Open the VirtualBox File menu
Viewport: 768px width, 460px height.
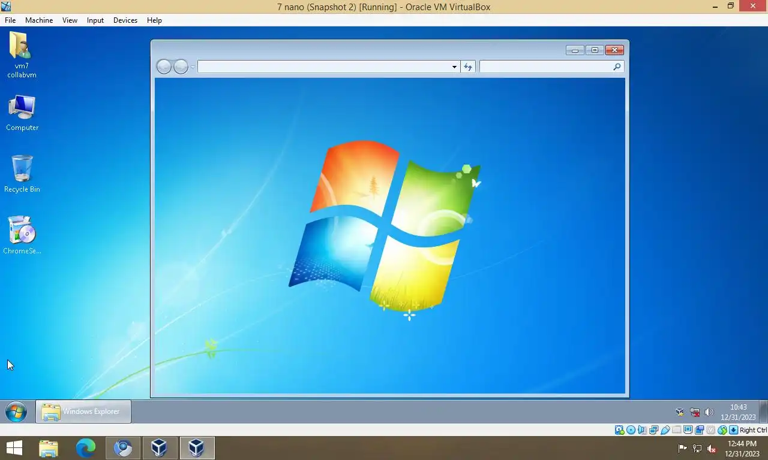coord(10,20)
